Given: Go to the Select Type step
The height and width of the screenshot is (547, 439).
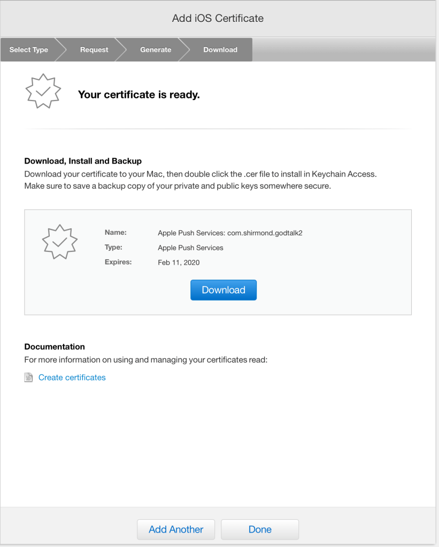Looking at the screenshot, I should point(29,50).
